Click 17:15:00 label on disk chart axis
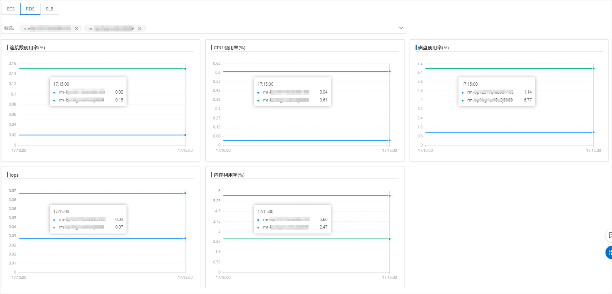This screenshot has height=294, width=612. [x=594, y=150]
